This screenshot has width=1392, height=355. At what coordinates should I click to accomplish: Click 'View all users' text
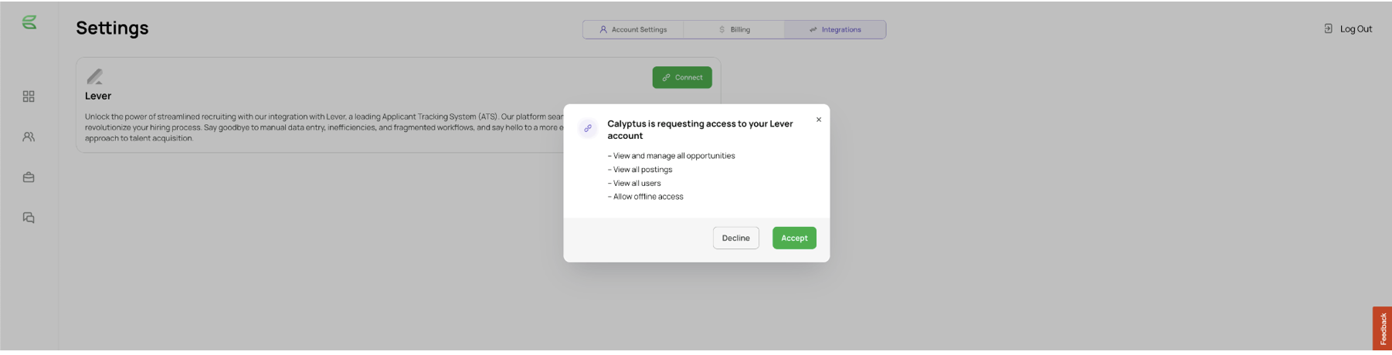(634, 184)
